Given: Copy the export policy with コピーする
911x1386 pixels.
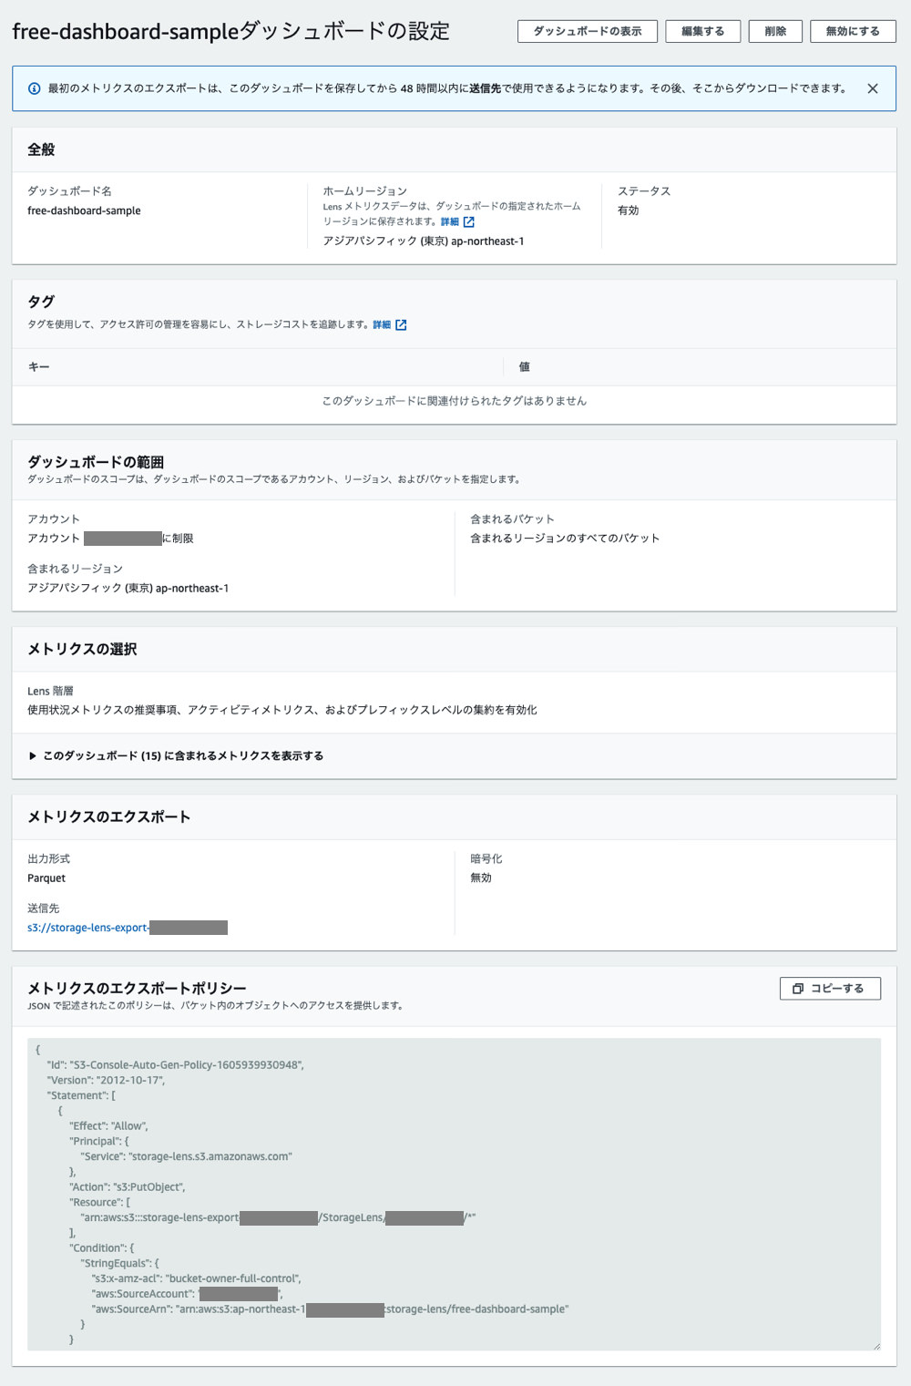Looking at the screenshot, I should click(831, 988).
